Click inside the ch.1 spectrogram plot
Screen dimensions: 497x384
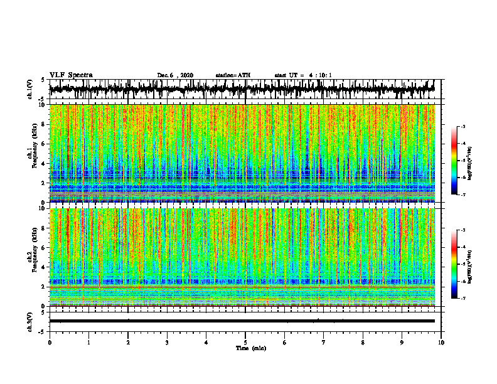[x=242, y=153]
